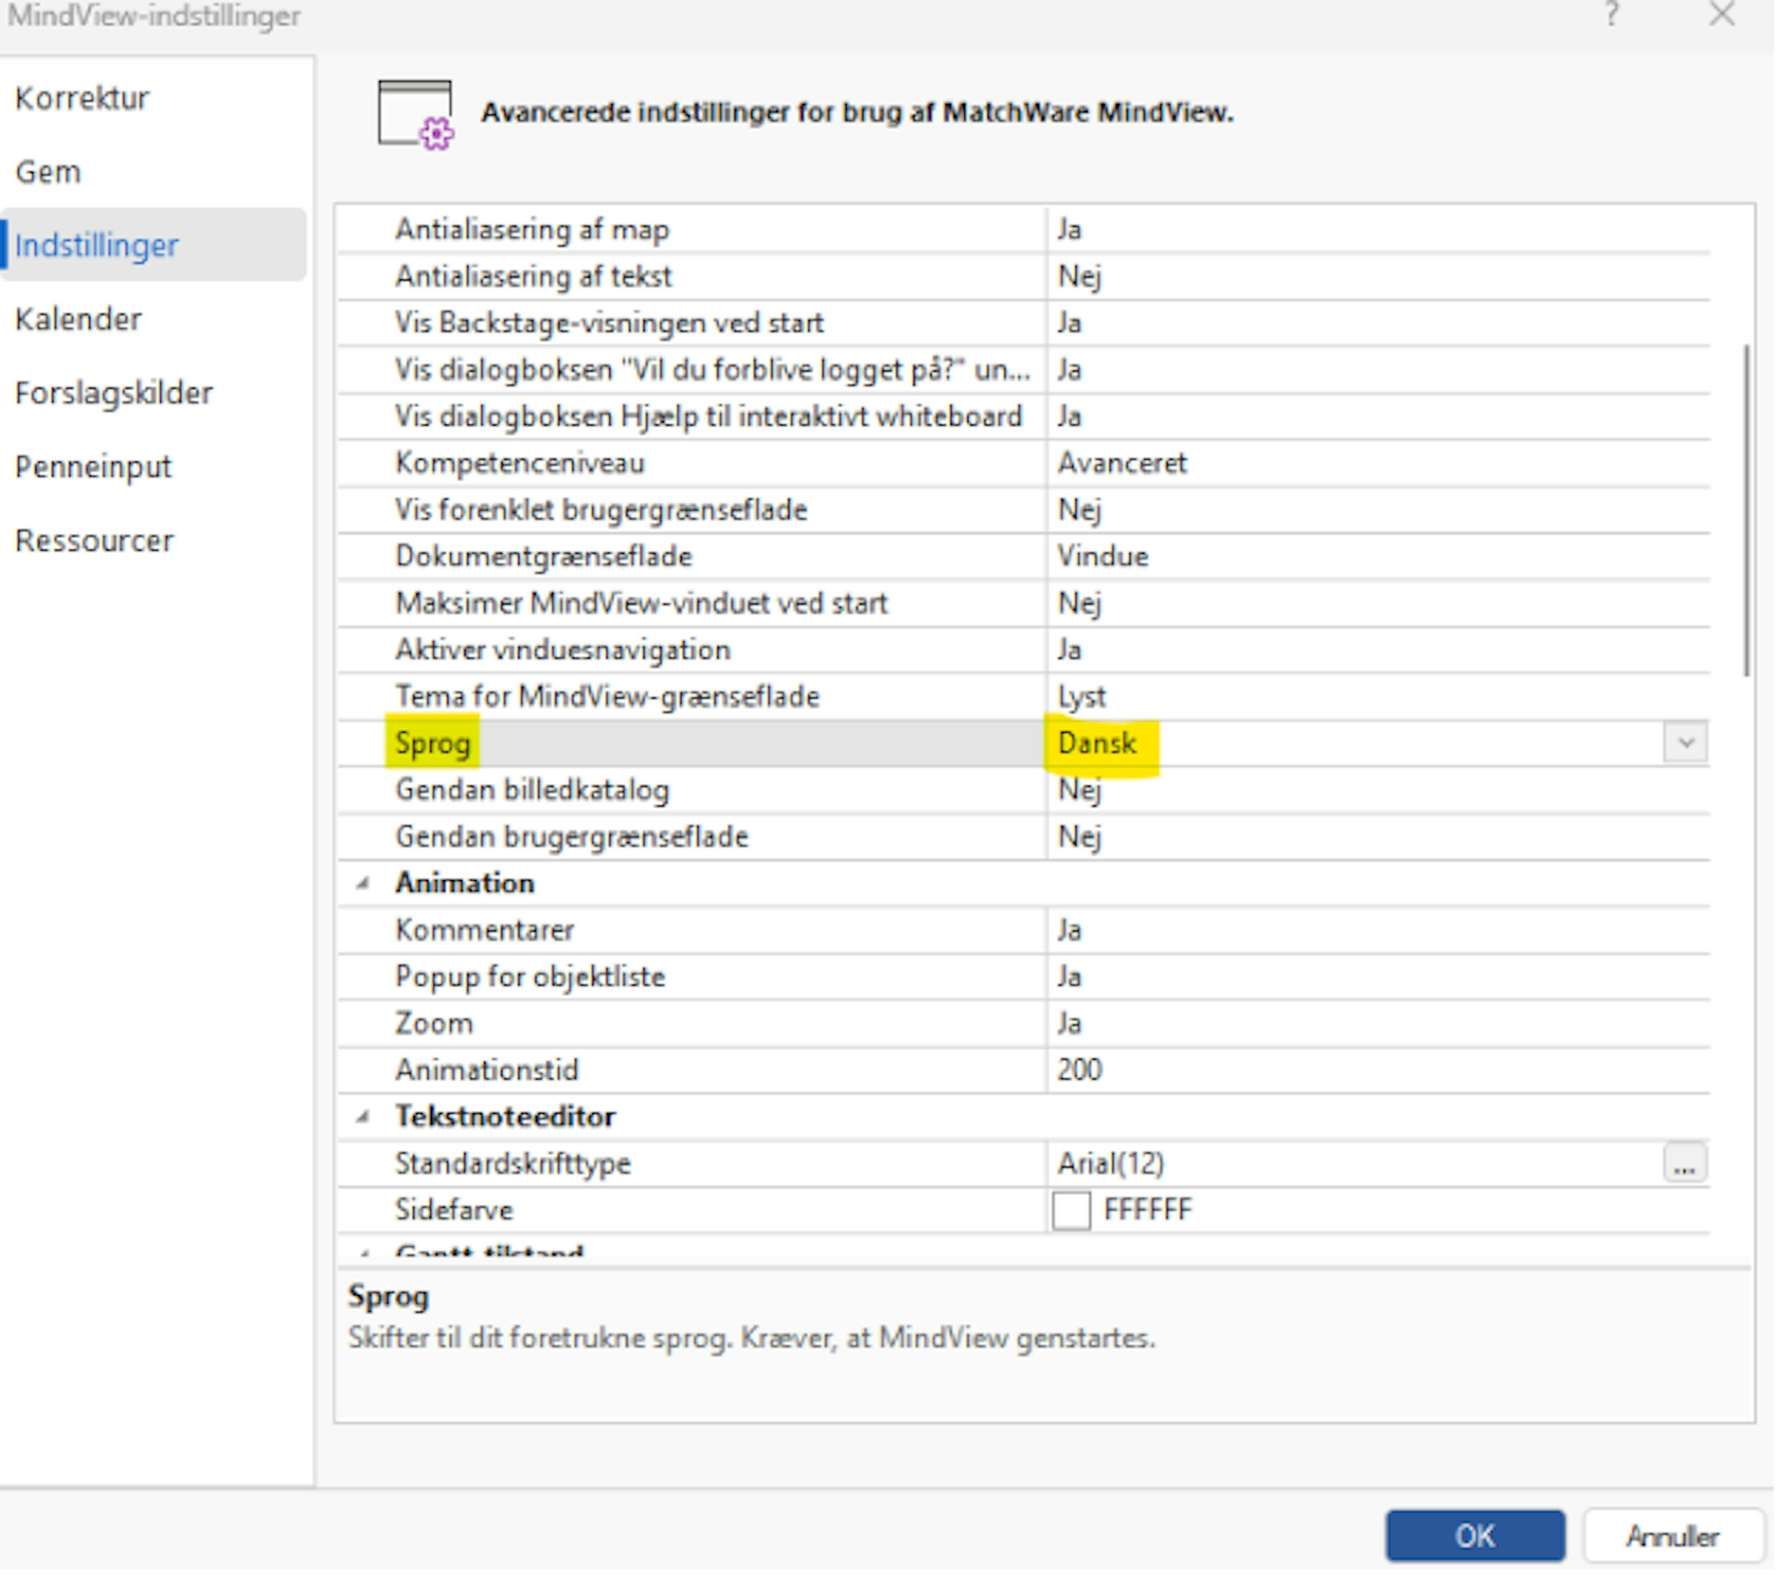Image resolution: width=1791 pixels, height=1578 pixels.
Task: Click the Animationstid 200 value field
Action: tap(1080, 1071)
